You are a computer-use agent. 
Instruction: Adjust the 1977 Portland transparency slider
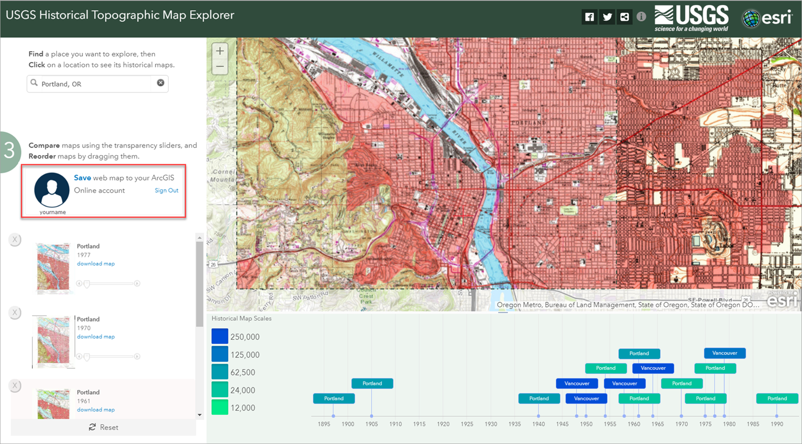87,284
